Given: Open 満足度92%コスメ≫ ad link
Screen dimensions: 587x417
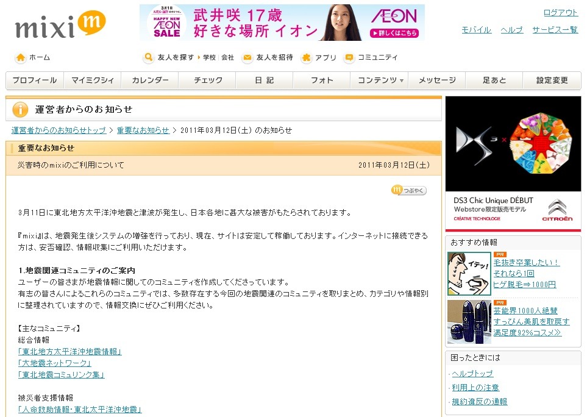Looking at the screenshot, I should 527,332.
